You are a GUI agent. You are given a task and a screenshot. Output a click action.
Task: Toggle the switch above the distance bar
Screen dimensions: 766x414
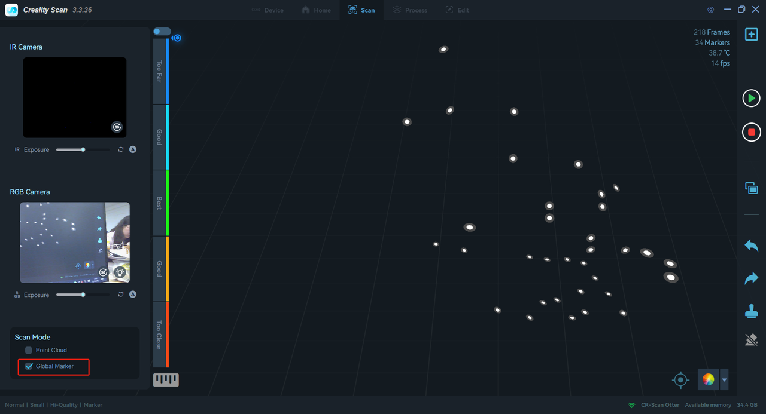pos(162,32)
